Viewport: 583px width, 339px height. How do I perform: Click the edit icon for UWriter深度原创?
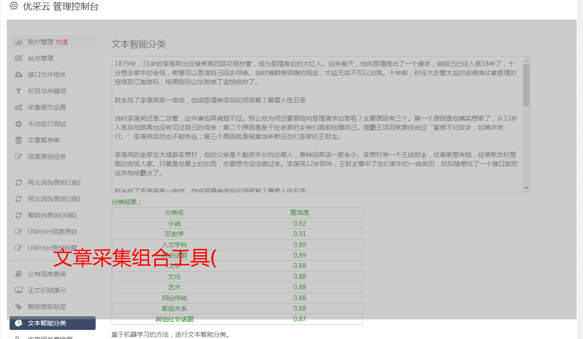coord(18,232)
